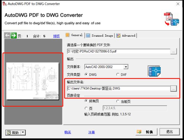Open the Advanced tab

[126, 35]
